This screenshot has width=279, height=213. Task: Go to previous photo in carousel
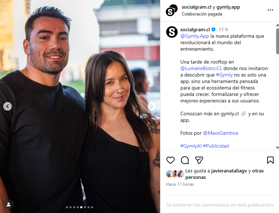coord(8,106)
